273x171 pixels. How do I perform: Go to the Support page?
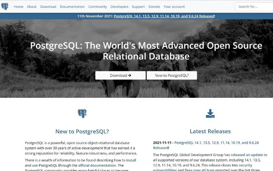pyautogui.click(x=138, y=7)
